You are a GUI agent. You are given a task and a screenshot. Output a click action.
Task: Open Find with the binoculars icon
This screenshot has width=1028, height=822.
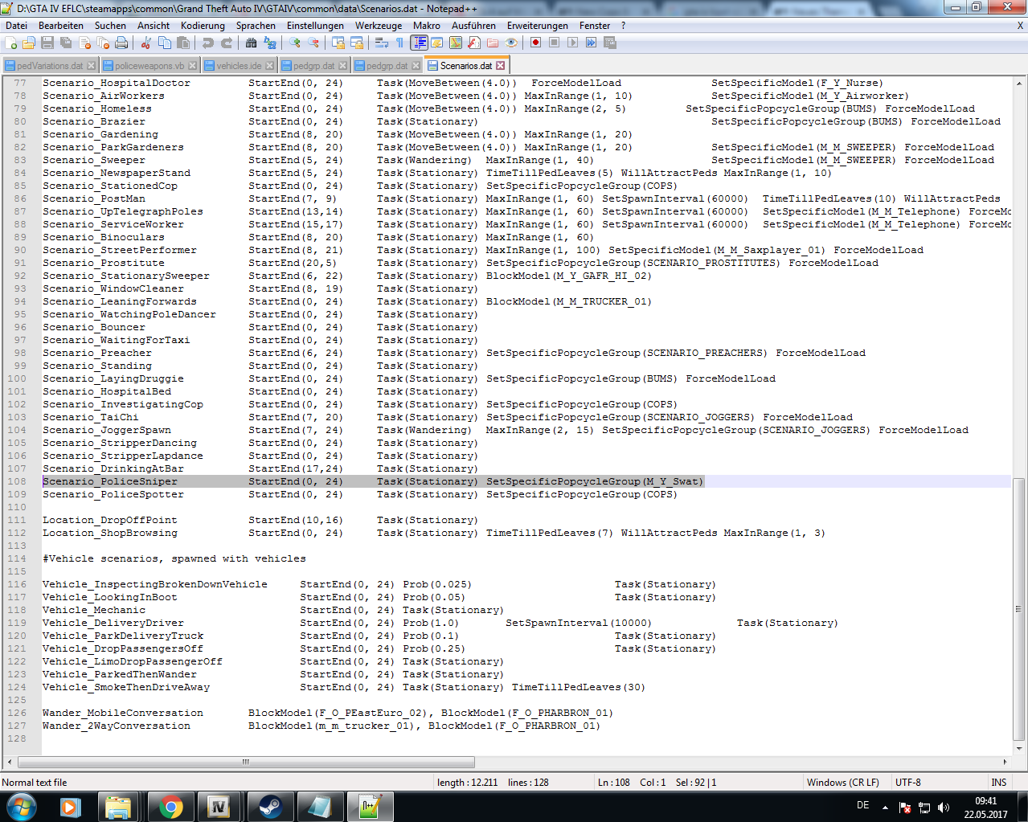tap(252, 43)
